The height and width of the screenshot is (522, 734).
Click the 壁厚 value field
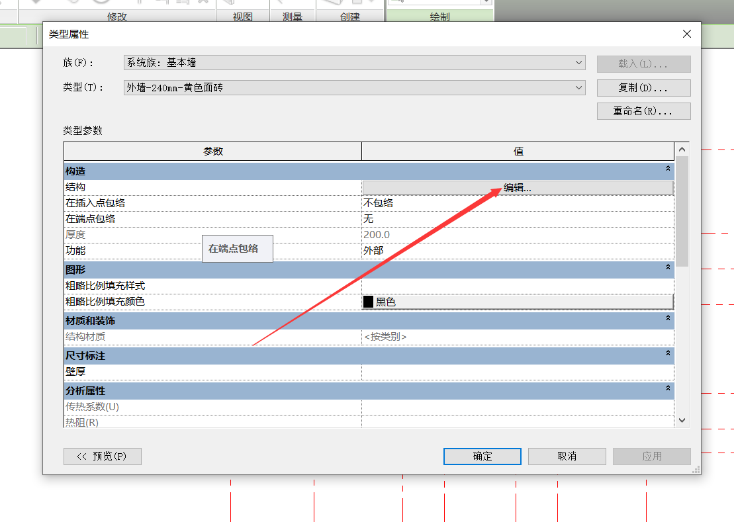(518, 372)
